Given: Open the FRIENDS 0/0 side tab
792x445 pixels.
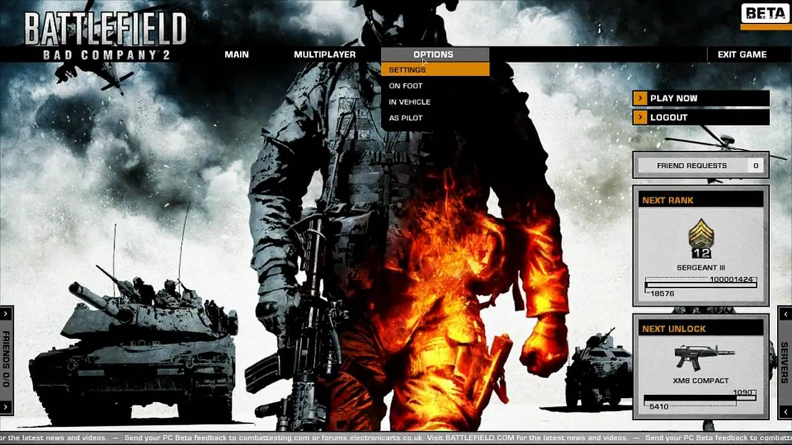Looking at the screenshot, I should point(6,360).
